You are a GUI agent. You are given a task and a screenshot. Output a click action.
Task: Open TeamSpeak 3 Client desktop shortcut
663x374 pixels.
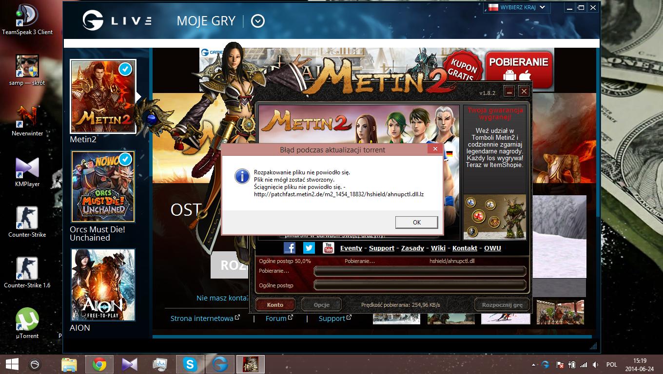pos(27,20)
